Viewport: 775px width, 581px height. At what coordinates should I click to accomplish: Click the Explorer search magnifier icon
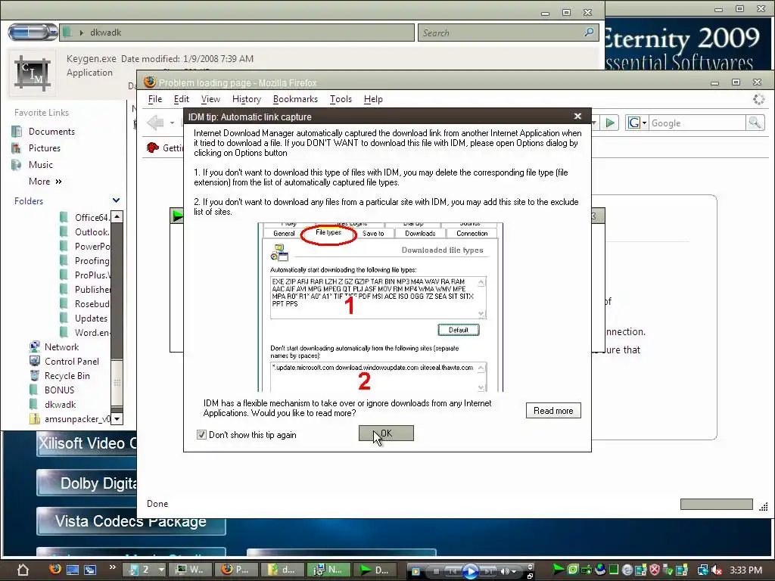(589, 33)
